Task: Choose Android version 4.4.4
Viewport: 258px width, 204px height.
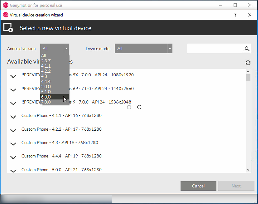Action: click(55, 81)
